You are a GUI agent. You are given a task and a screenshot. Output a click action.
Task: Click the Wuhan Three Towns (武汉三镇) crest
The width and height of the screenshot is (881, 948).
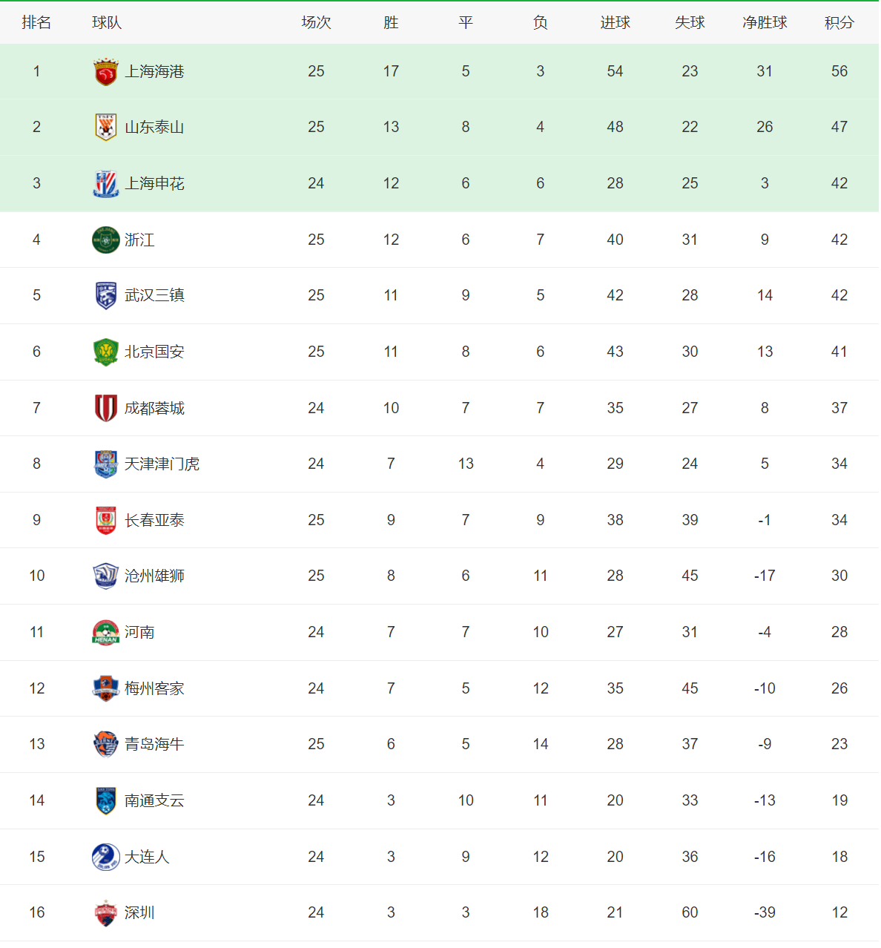click(x=106, y=296)
